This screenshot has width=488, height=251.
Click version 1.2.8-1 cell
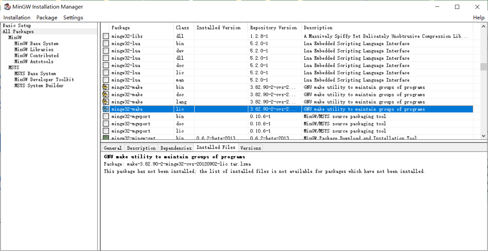(x=258, y=36)
